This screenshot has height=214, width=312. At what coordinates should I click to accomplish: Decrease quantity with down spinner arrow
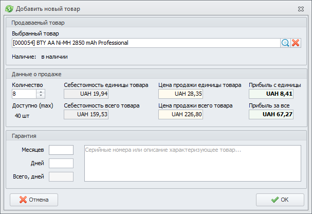click(41, 96)
